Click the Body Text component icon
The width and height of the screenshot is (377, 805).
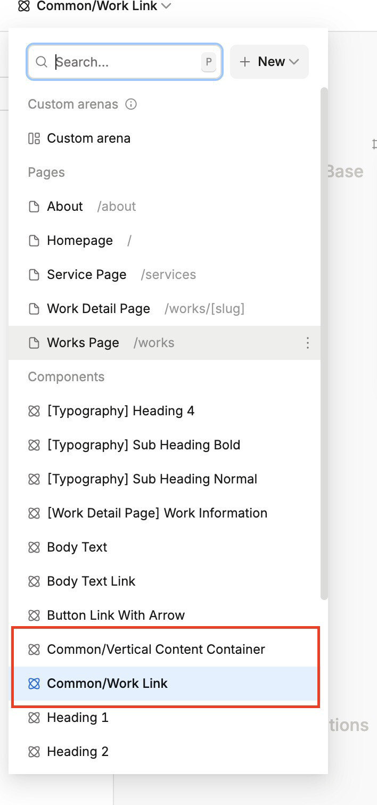(34, 547)
